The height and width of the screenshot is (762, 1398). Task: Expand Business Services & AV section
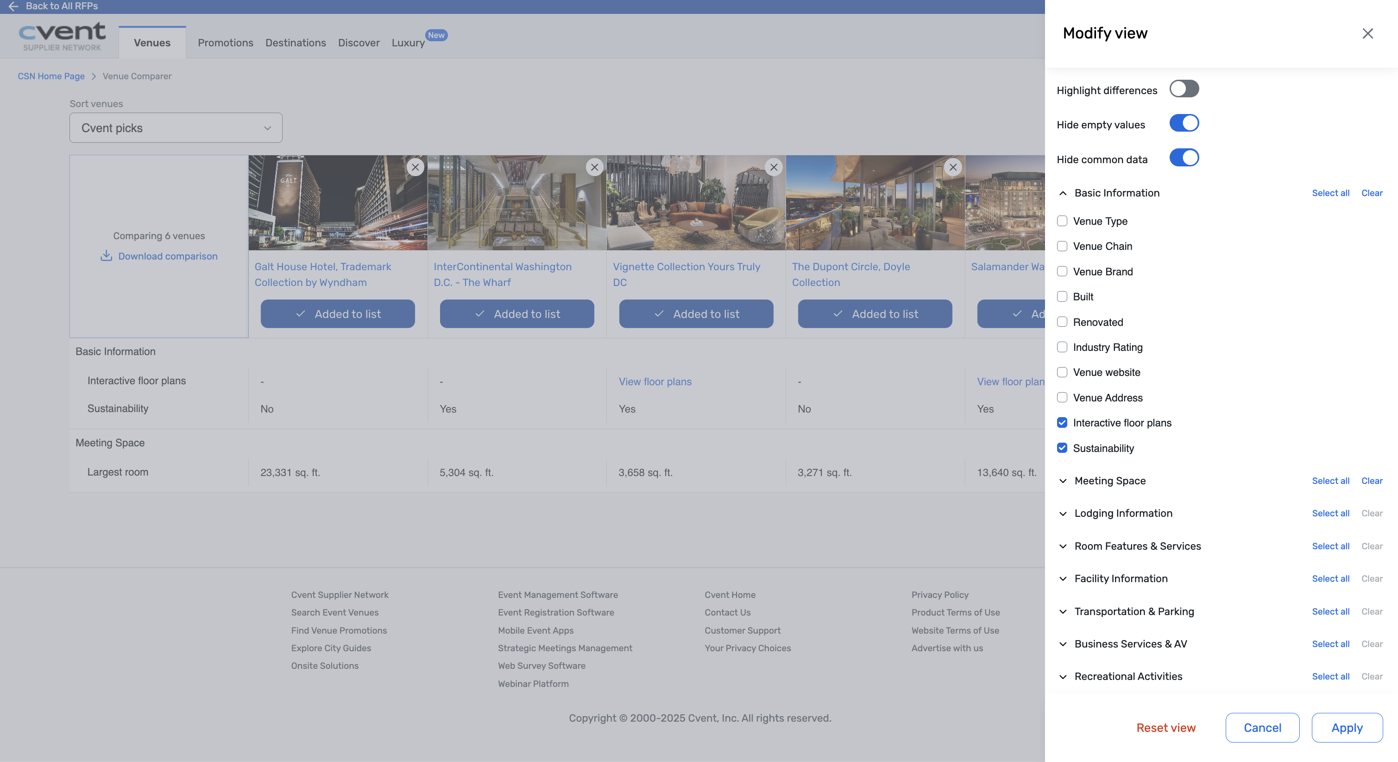pos(1063,644)
